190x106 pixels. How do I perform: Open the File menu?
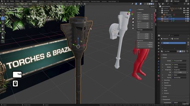click(4, 1)
